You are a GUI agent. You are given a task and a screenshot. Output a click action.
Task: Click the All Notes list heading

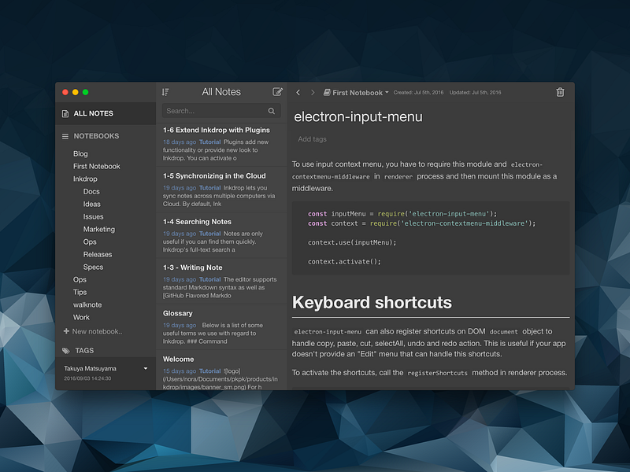(x=221, y=92)
